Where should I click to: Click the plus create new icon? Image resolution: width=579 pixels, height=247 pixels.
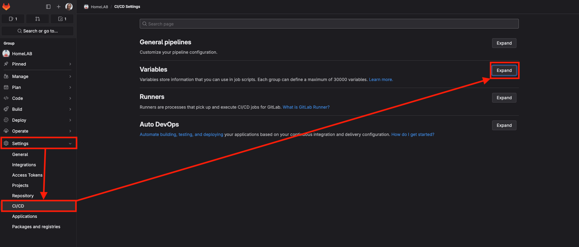[59, 7]
